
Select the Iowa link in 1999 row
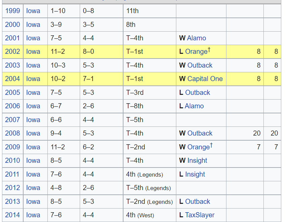[x=33, y=11]
